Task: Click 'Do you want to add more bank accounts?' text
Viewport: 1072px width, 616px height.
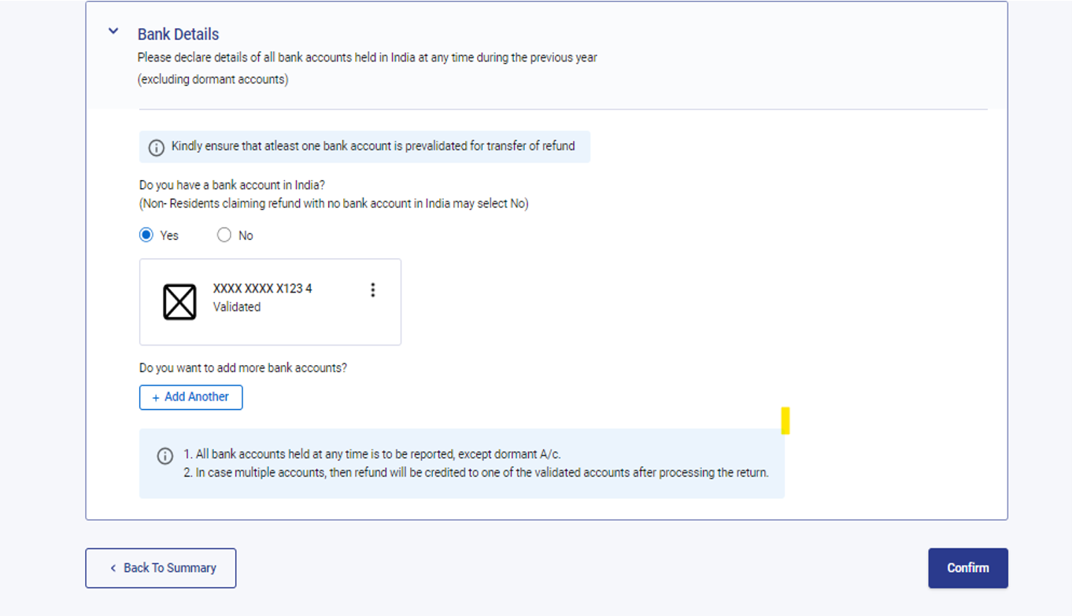Action: click(243, 368)
